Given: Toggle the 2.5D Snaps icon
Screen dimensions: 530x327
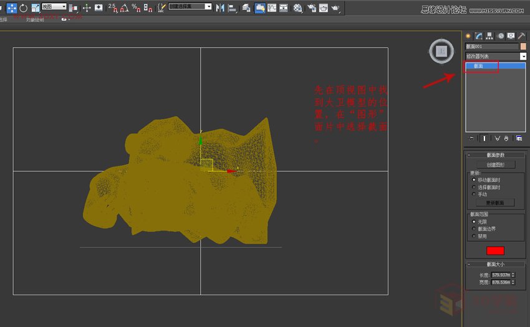Looking at the screenshot, I should tap(113, 7).
